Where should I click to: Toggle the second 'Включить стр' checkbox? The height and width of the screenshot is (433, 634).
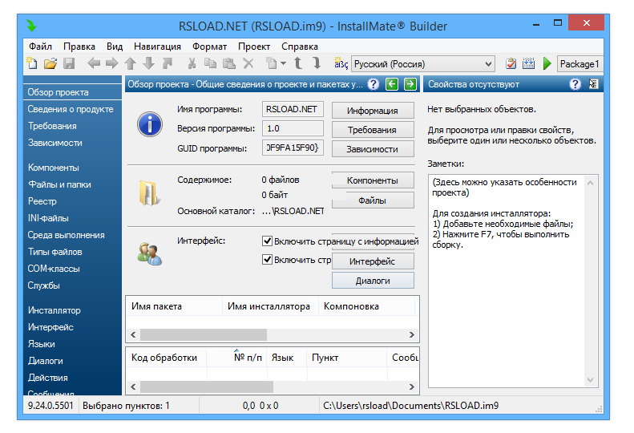coord(267,259)
